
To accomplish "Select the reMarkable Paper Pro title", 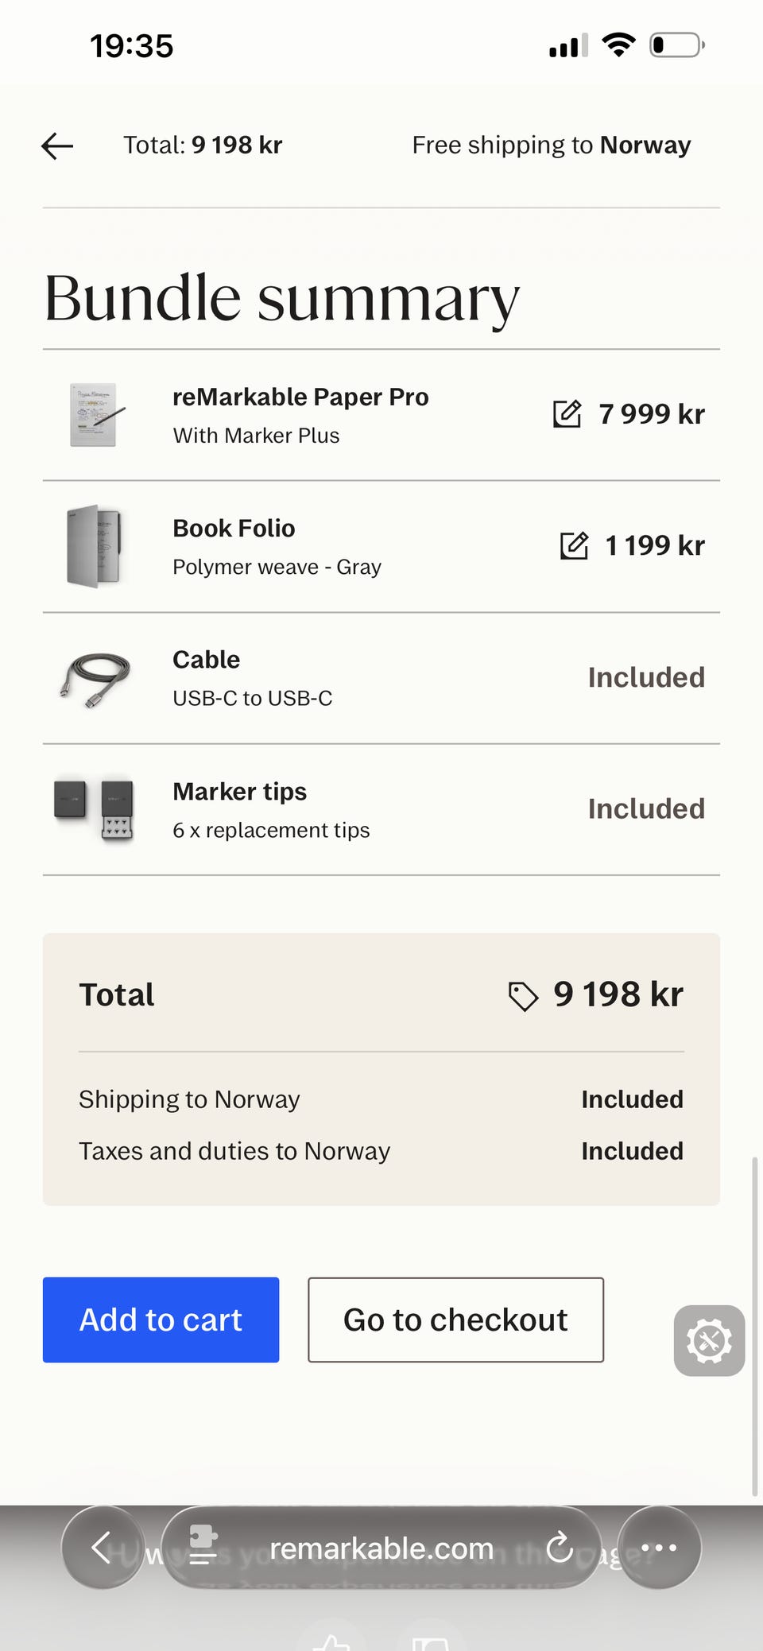I will pos(300,397).
